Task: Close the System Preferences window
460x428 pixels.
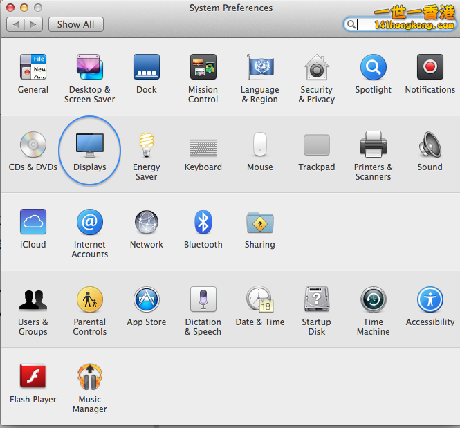Action: 10,8
